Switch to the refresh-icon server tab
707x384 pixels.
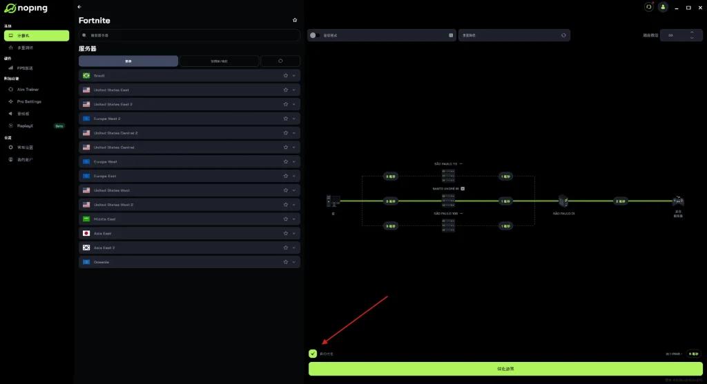[280, 61]
